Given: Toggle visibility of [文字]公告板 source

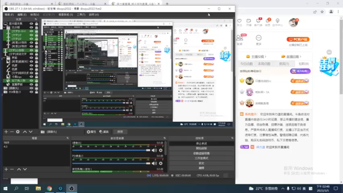Looking at the screenshot, I should click(x=31, y=50).
